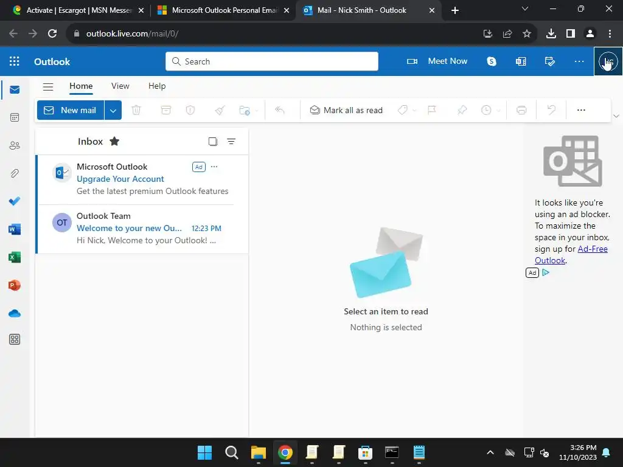Click the Reply arrow icon in toolbar
Viewport: 623px width, 467px height.
(x=280, y=110)
